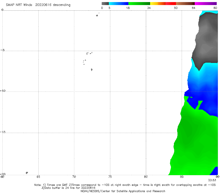This screenshot has height=193, width=220.
Task: Click the latitude label '-10'
Action: click(x=3, y=91)
